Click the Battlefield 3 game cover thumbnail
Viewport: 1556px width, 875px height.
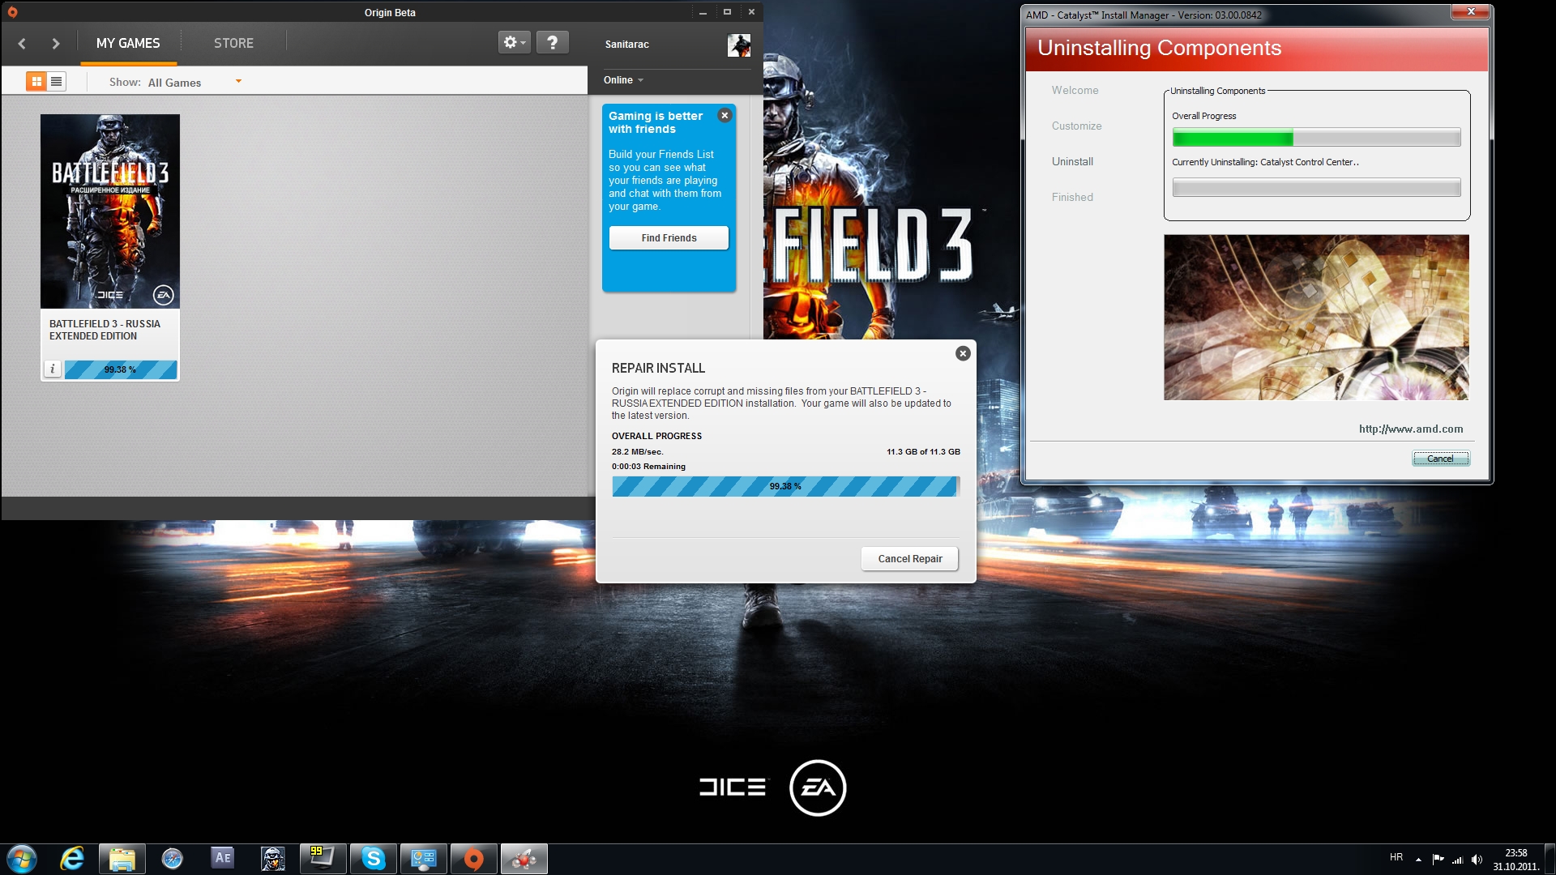[110, 211]
